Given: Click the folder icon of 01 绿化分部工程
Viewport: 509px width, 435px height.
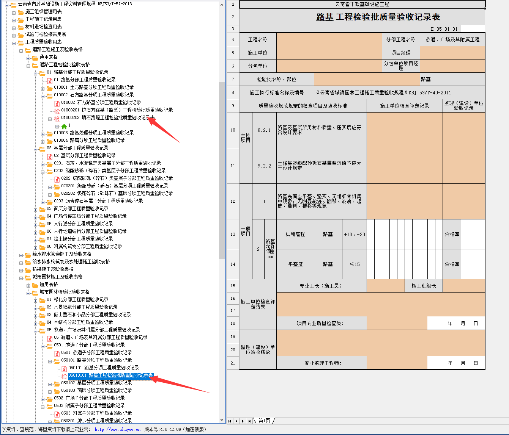Looking at the screenshot, I should point(42,300).
